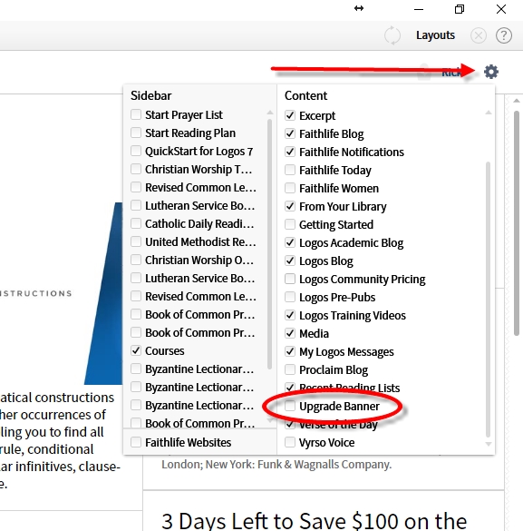Enable Start Reading Plan in Sidebar

[x=136, y=133]
